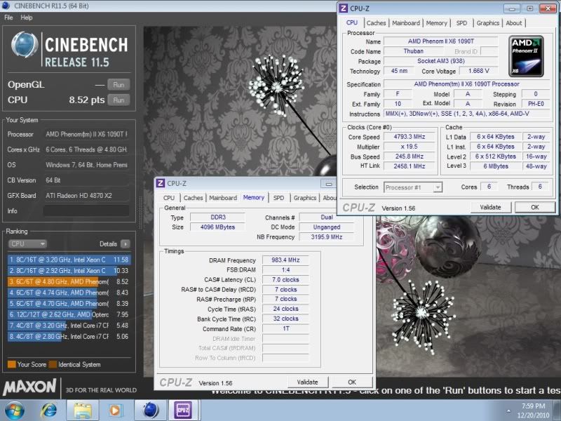The height and width of the screenshot is (421, 561).
Task: Select ranking row 12C/12T @ 2.62 GHz
Action: coord(68,314)
